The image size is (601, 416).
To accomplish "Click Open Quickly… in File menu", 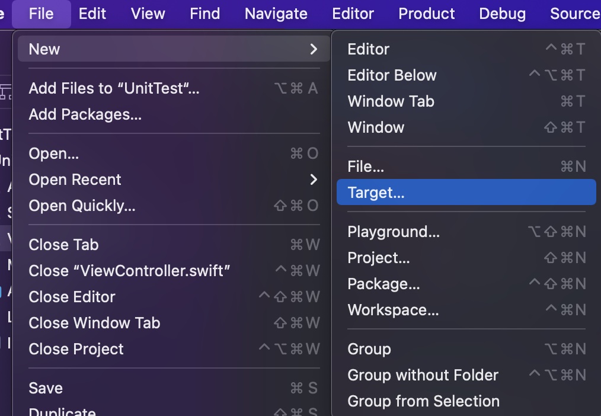I will point(82,206).
